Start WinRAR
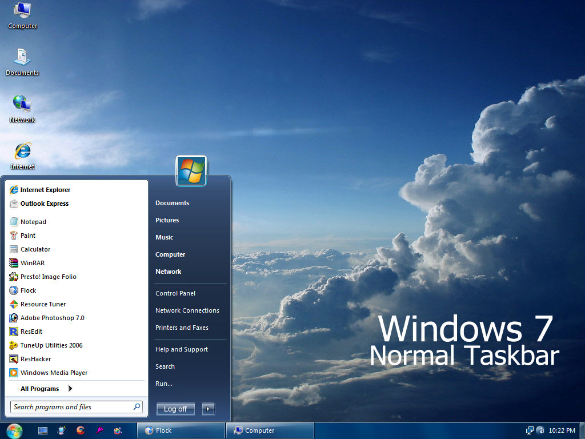 pyautogui.click(x=31, y=262)
